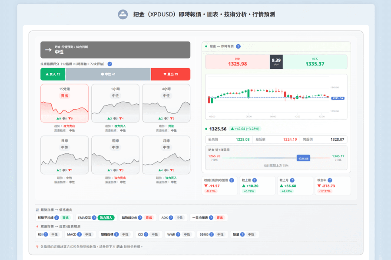Viewport: 391px width, 260px height.
Task: Click the 1325.56 price tag on chart axis
Action: tap(338, 98)
